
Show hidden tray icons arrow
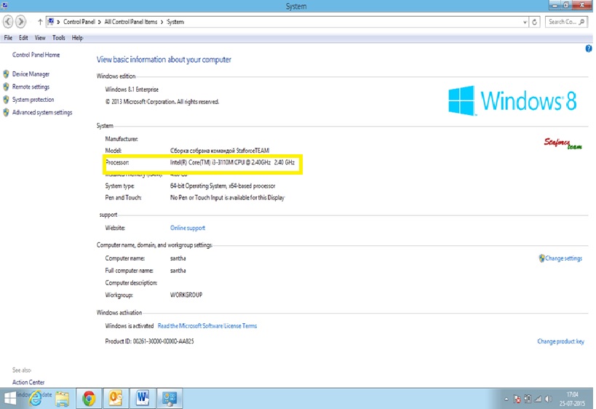pos(506,399)
